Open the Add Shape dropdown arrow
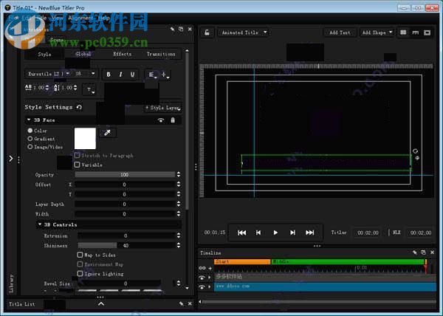Screen dimensions: 443x316 391,32
